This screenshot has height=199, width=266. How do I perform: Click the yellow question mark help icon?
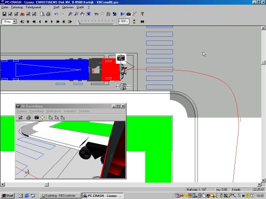142,14
